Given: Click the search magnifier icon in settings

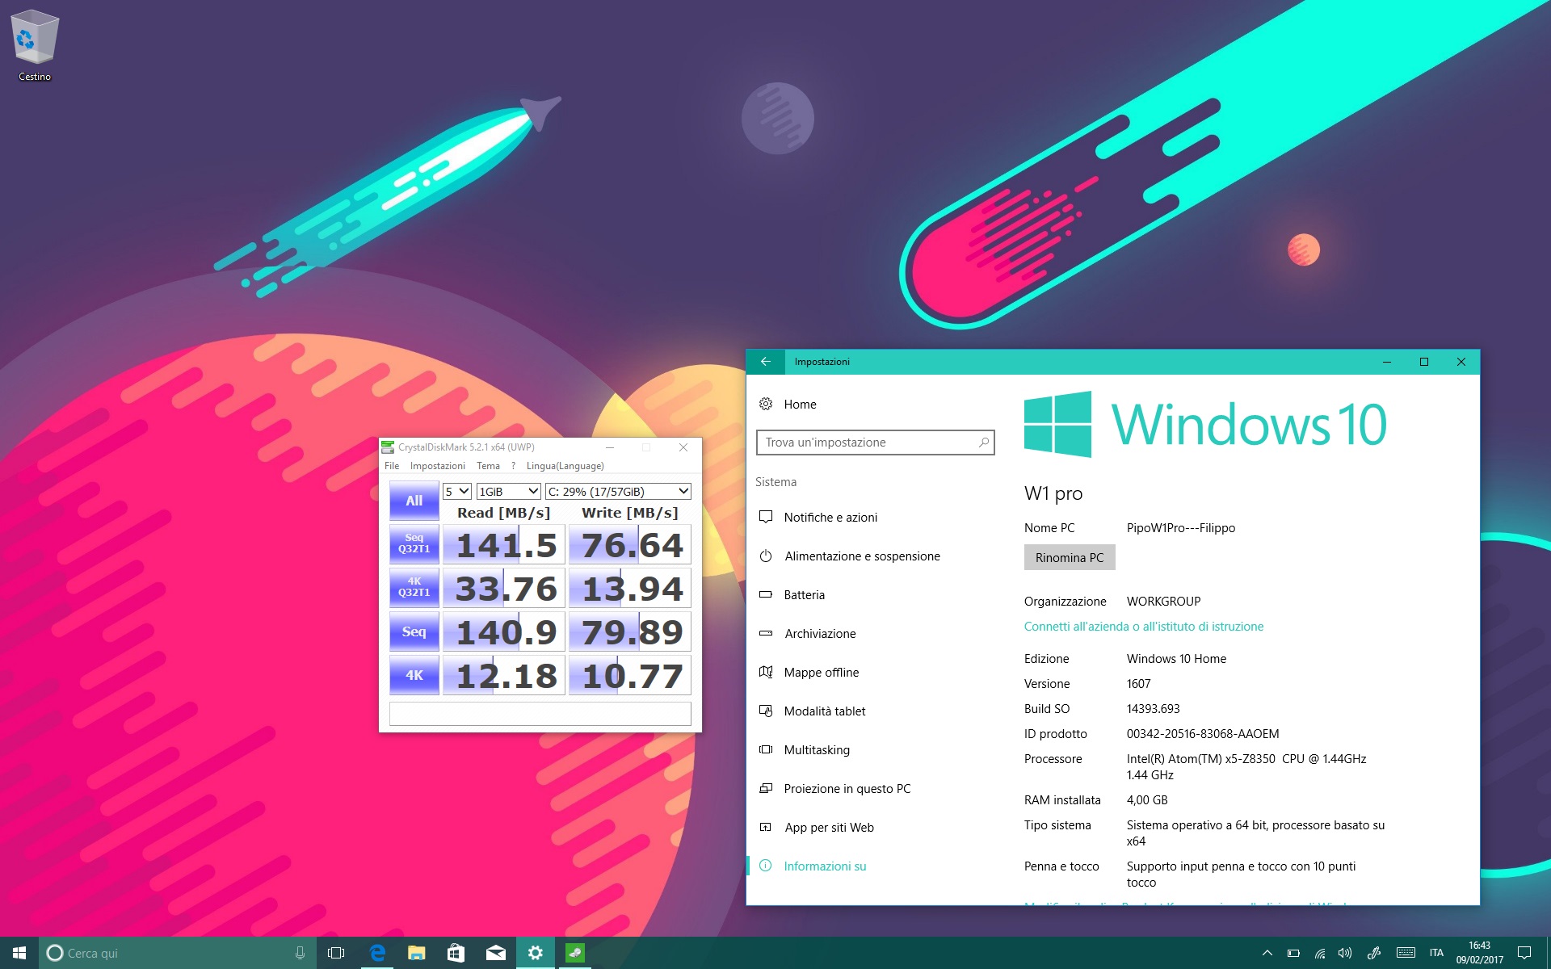Looking at the screenshot, I should click(x=983, y=443).
